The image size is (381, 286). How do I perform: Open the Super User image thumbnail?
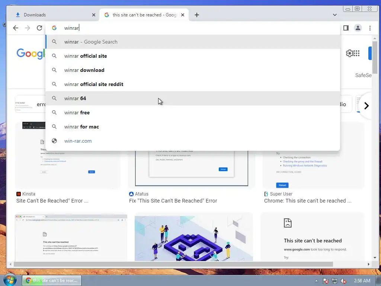(313, 170)
